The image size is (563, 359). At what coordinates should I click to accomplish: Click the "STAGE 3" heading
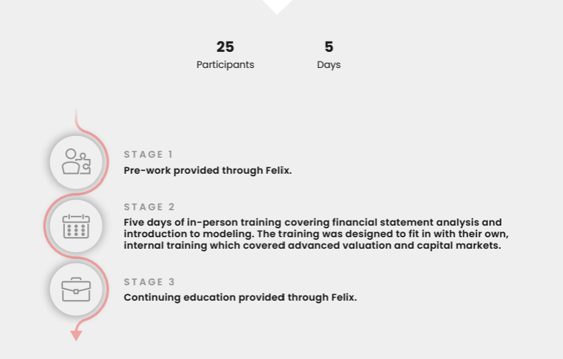tap(149, 282)
